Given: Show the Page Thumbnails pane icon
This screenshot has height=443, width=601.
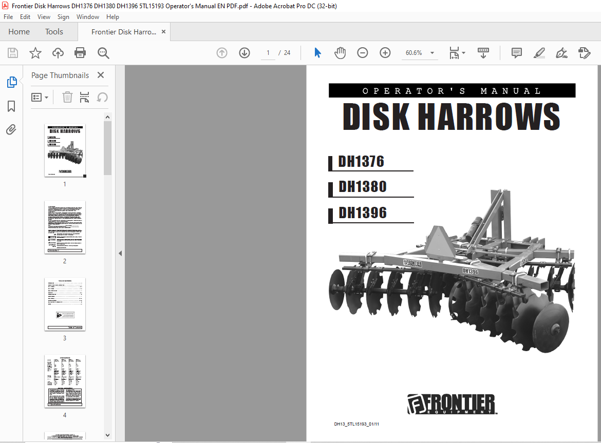Looking at the screenshot, I should coord(12,82).
